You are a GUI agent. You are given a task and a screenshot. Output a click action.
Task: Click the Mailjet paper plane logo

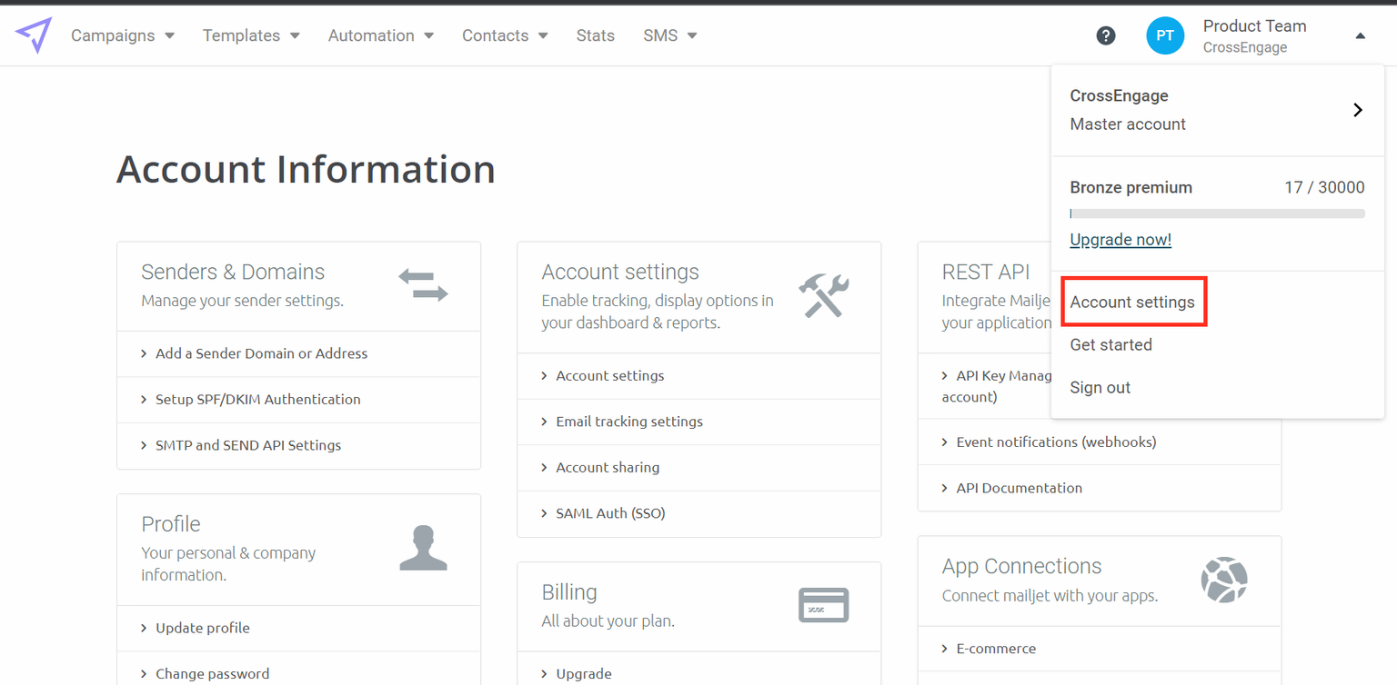coord(34,35)
